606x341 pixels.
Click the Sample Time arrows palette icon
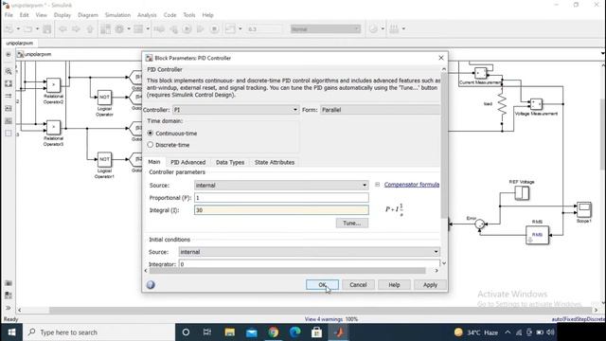[x=9, y=96]
